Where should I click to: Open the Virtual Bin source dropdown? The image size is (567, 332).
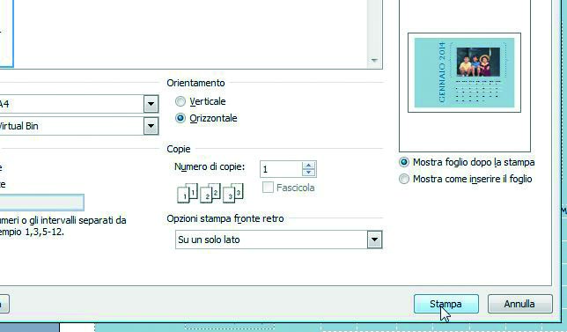click(x=151, y=126)
